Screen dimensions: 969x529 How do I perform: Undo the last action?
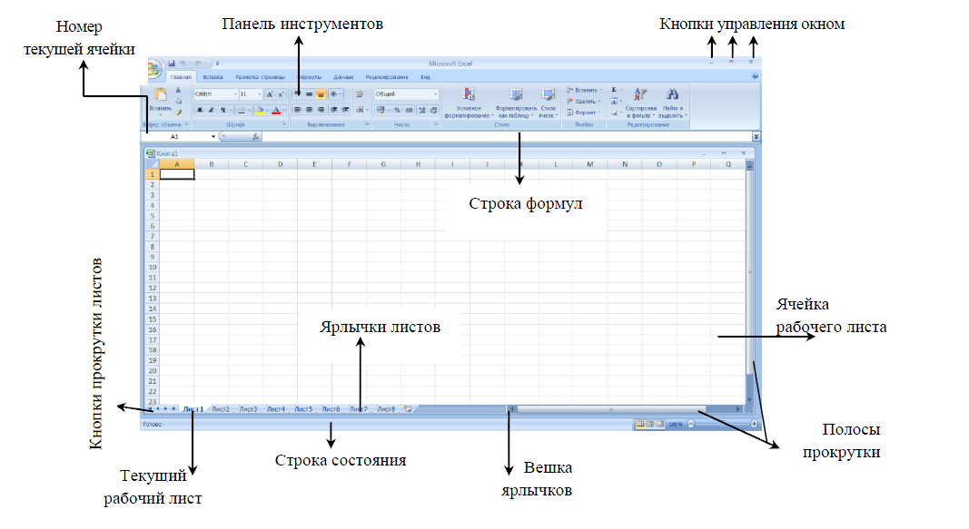183,64
